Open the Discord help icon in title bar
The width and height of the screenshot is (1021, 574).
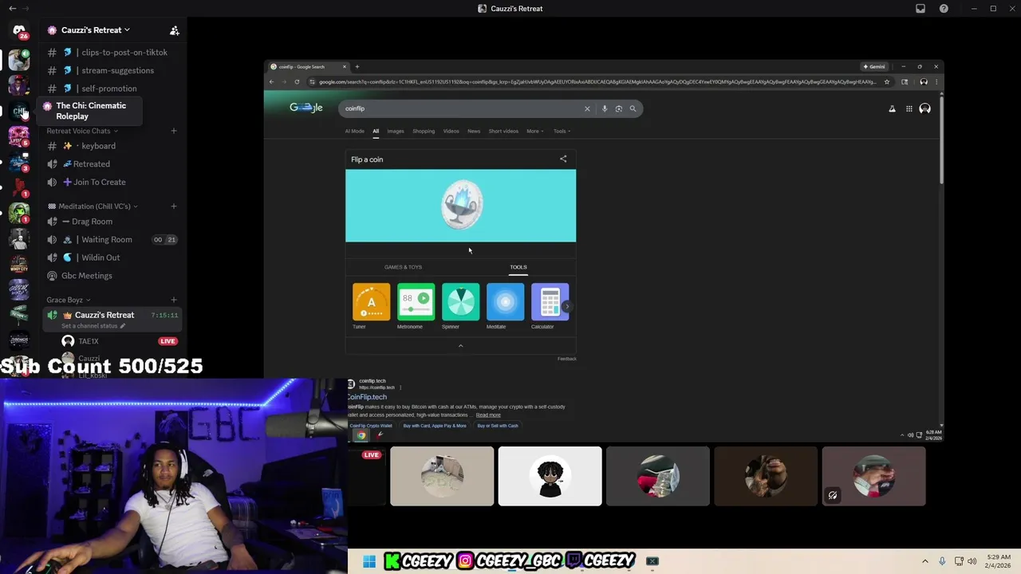[944, 9]
